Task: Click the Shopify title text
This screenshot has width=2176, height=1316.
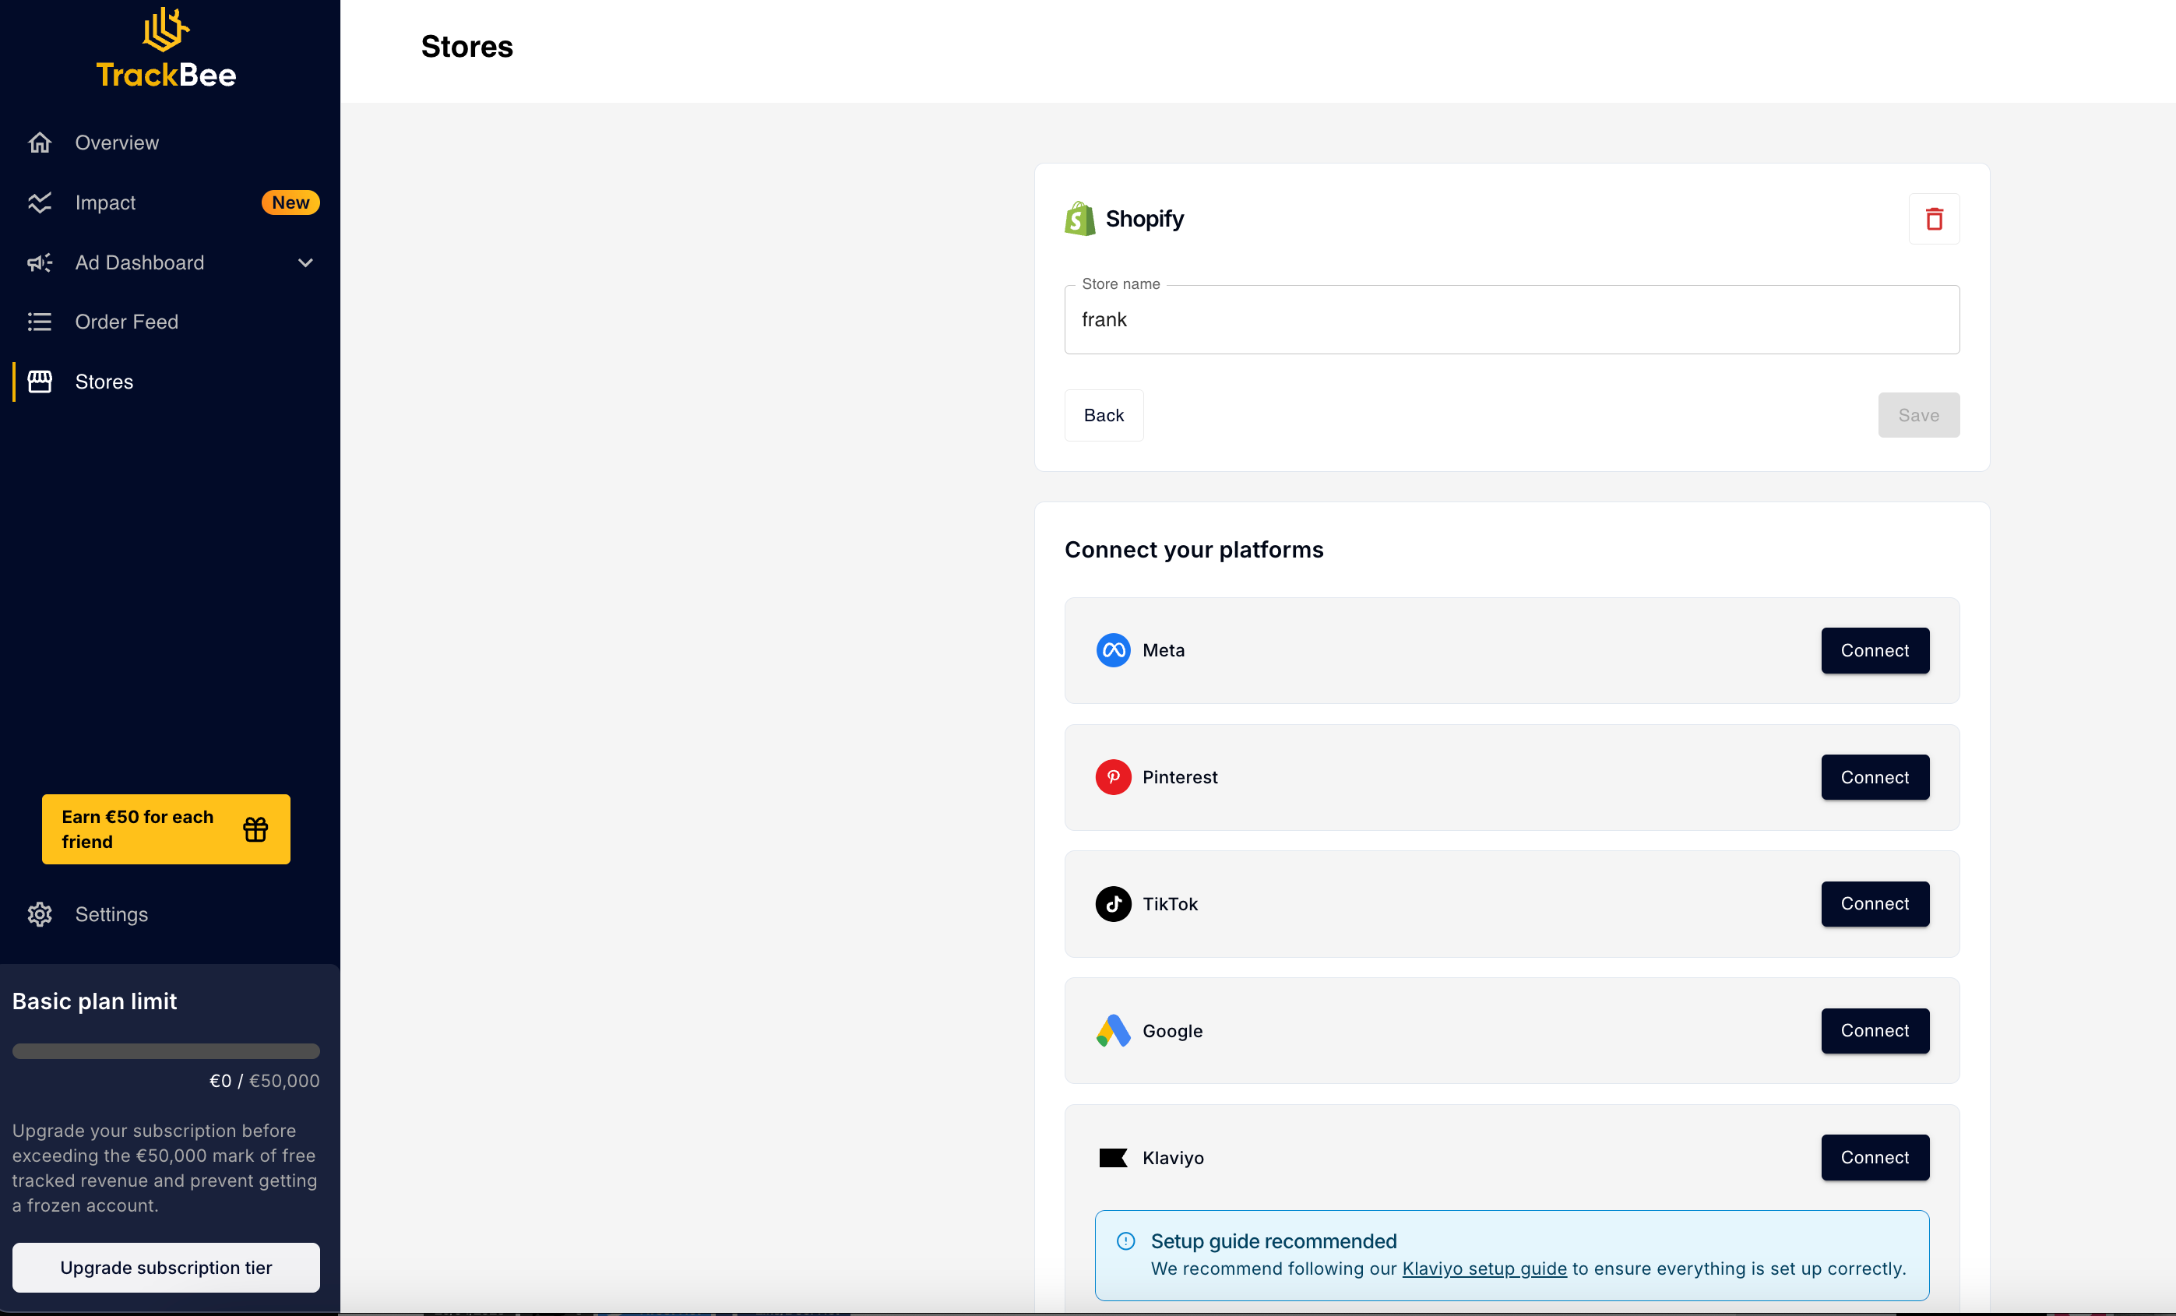Action: tap(1145, 218)
